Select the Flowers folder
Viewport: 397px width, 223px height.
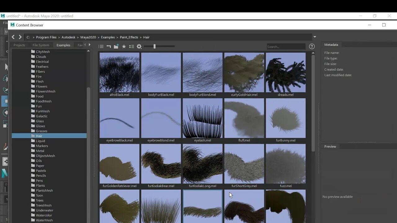tap(42, 86)
